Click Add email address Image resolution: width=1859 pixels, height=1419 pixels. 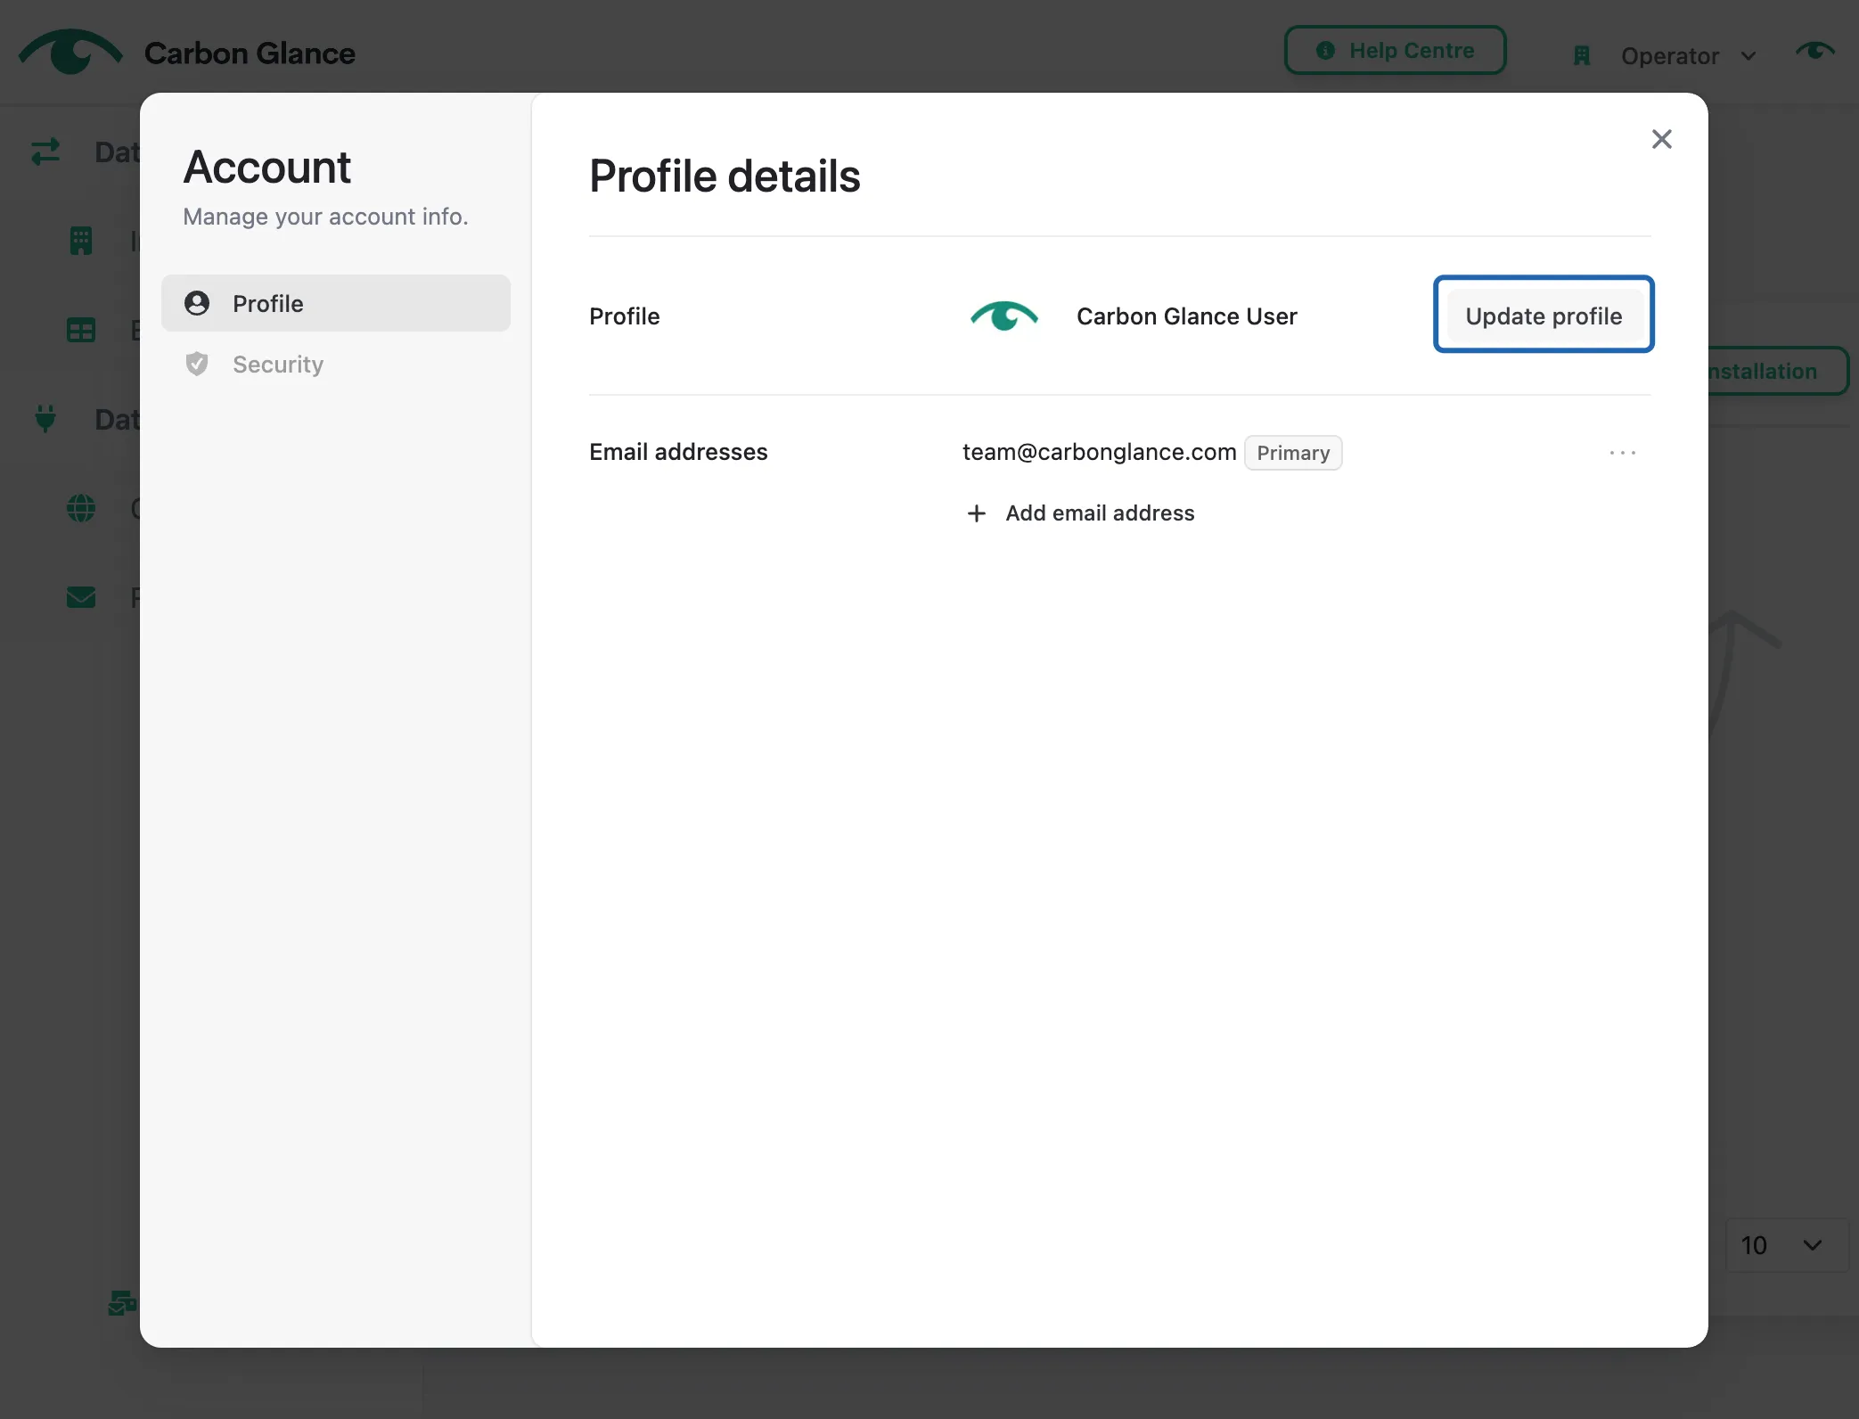(1081, 513)
